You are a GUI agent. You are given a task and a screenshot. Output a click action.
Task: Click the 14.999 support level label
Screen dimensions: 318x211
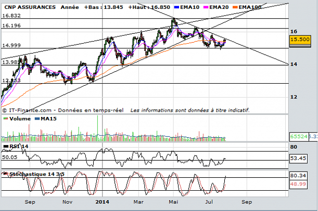point(11,45)
